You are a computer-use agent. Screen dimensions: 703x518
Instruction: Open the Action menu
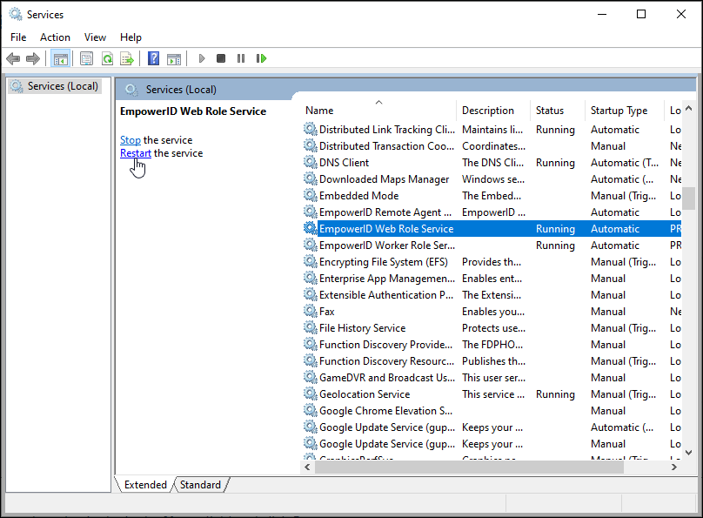click(55, 37)
